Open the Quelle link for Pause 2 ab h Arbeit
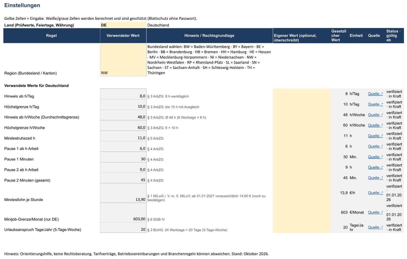The height and width of the screenshot is (259, 407). pos(375,167)
